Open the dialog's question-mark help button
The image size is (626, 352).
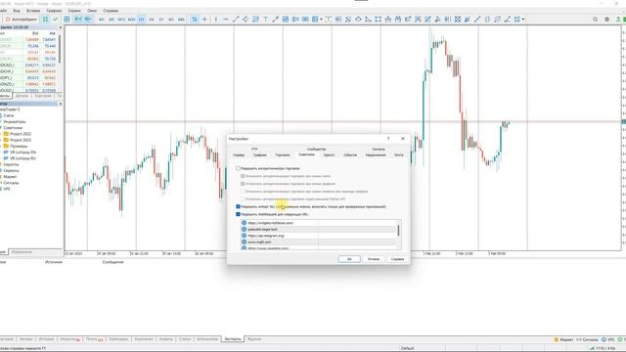tap(388, 139)
